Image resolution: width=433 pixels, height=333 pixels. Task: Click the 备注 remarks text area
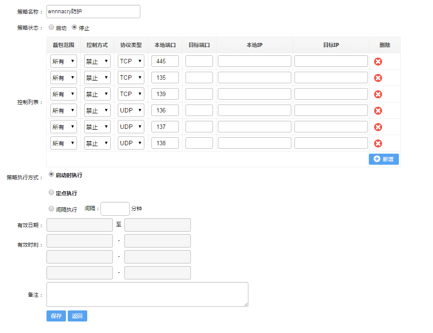click(147, 294)
